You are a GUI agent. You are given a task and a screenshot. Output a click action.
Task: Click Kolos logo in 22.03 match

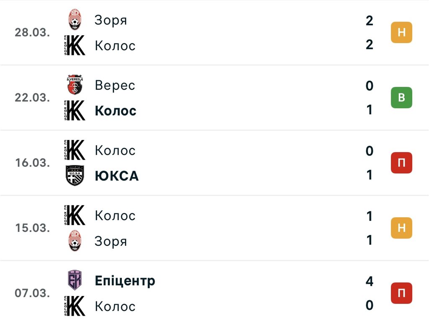pyautogui.click(x=75, y=111)
